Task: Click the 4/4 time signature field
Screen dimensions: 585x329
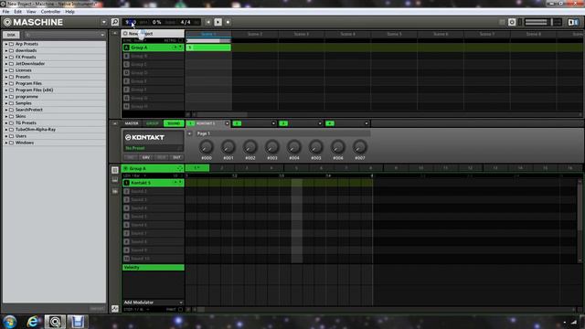Action: pos(186,22)
